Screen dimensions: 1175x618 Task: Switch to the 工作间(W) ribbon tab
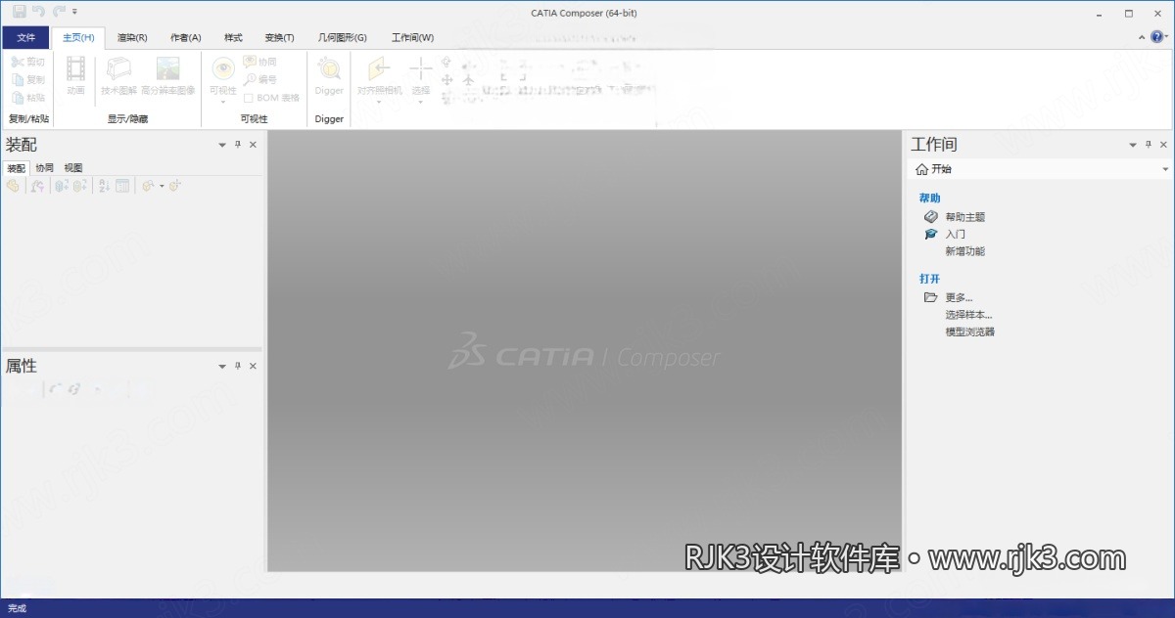(x=412, y=38)
